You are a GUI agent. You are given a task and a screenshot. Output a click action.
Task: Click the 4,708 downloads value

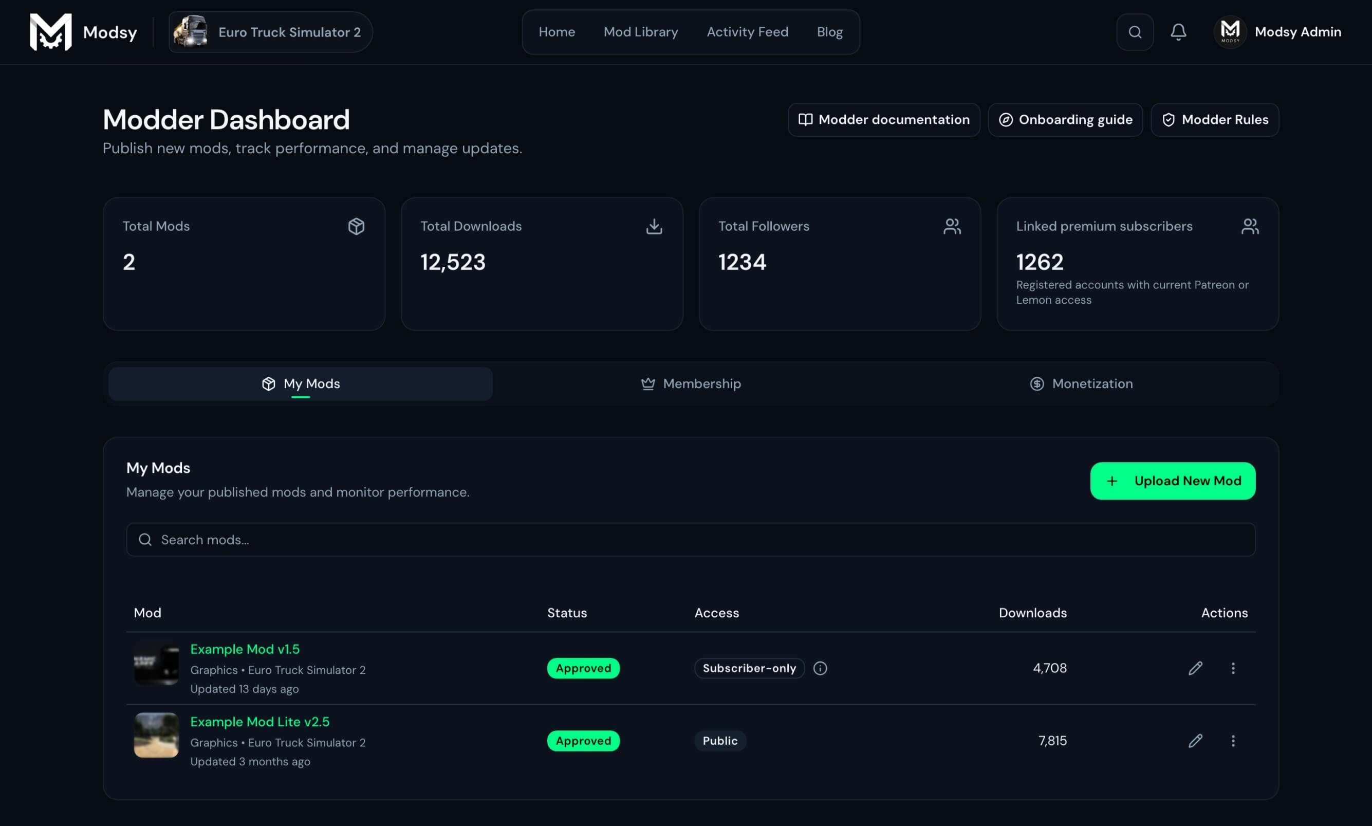click(x=1049, y=668)
